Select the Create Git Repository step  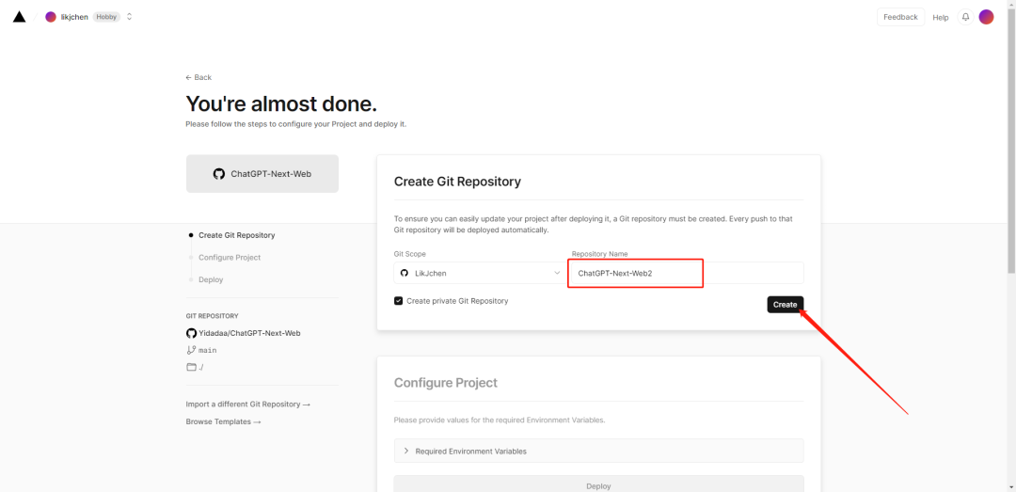(236, 235)
